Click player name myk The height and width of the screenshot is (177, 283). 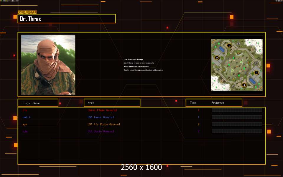coord(25,124)
